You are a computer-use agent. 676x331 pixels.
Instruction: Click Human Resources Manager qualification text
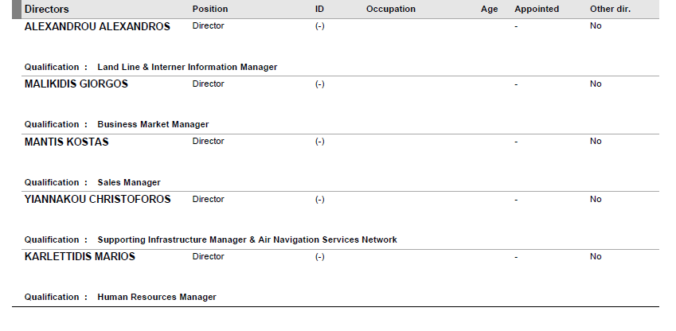tap(157, 297)
